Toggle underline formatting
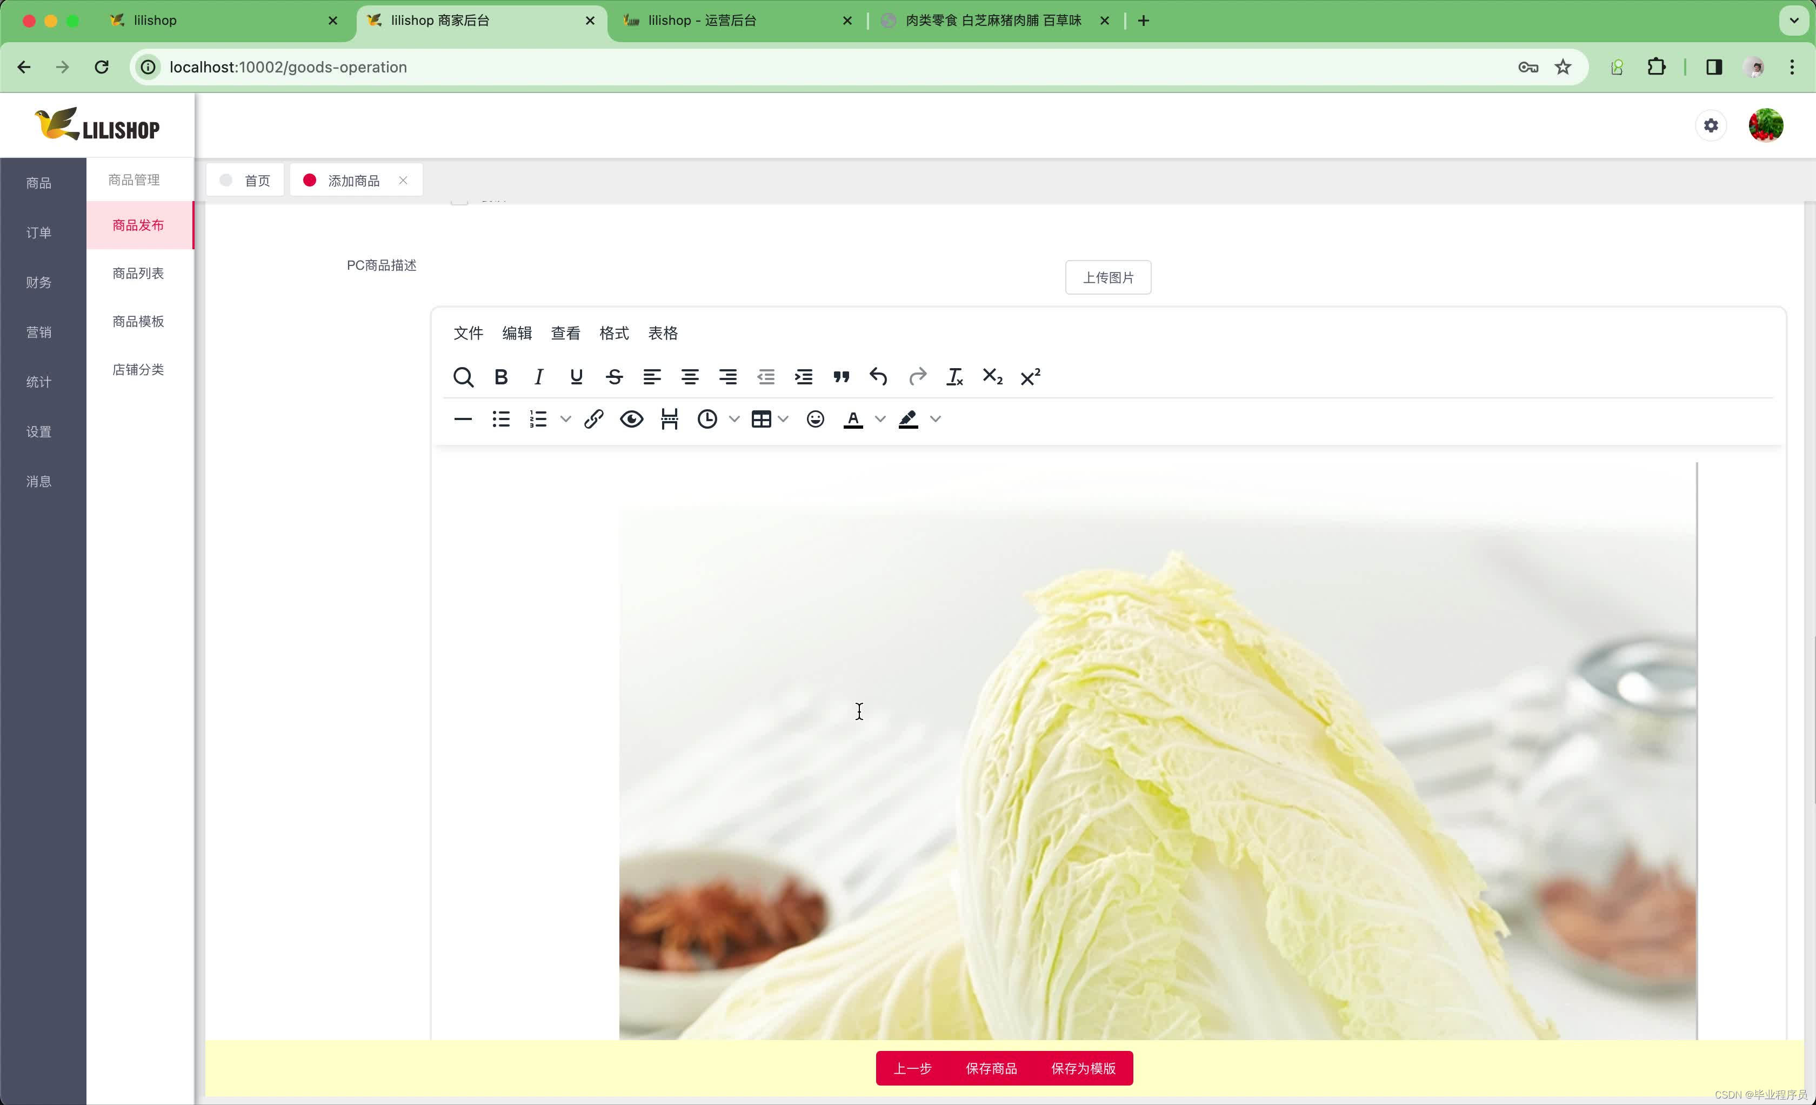Image resolution: width=1816 pixels, height=1105 pixels. coord(576,377)
